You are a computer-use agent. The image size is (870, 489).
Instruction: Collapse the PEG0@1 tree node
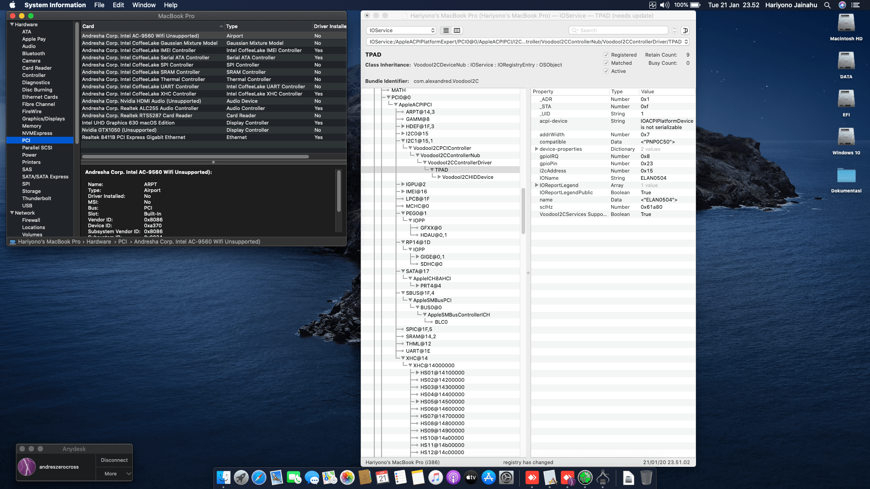(x=403, y=213)
